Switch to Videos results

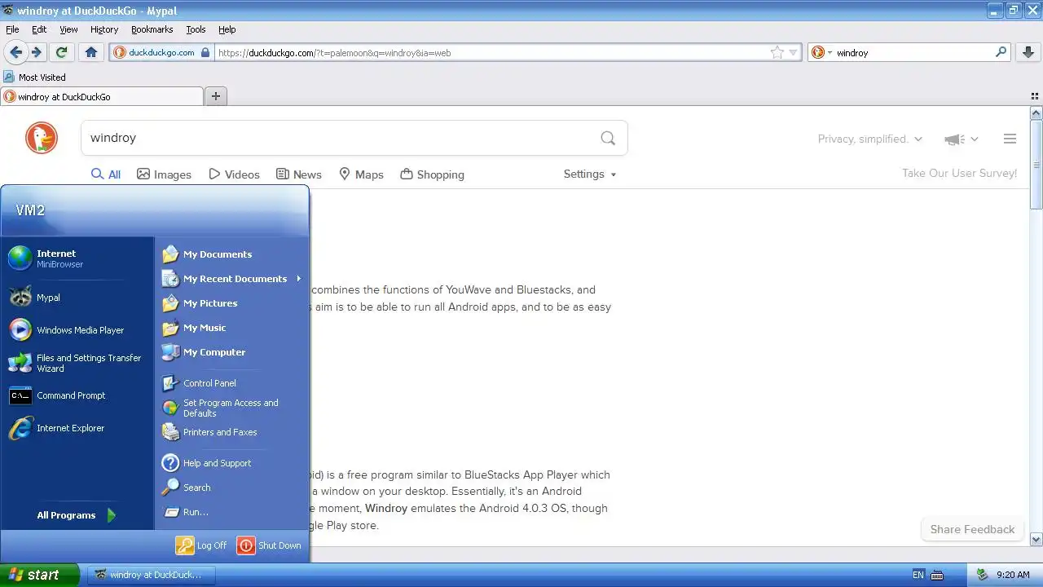pos(234,174)
